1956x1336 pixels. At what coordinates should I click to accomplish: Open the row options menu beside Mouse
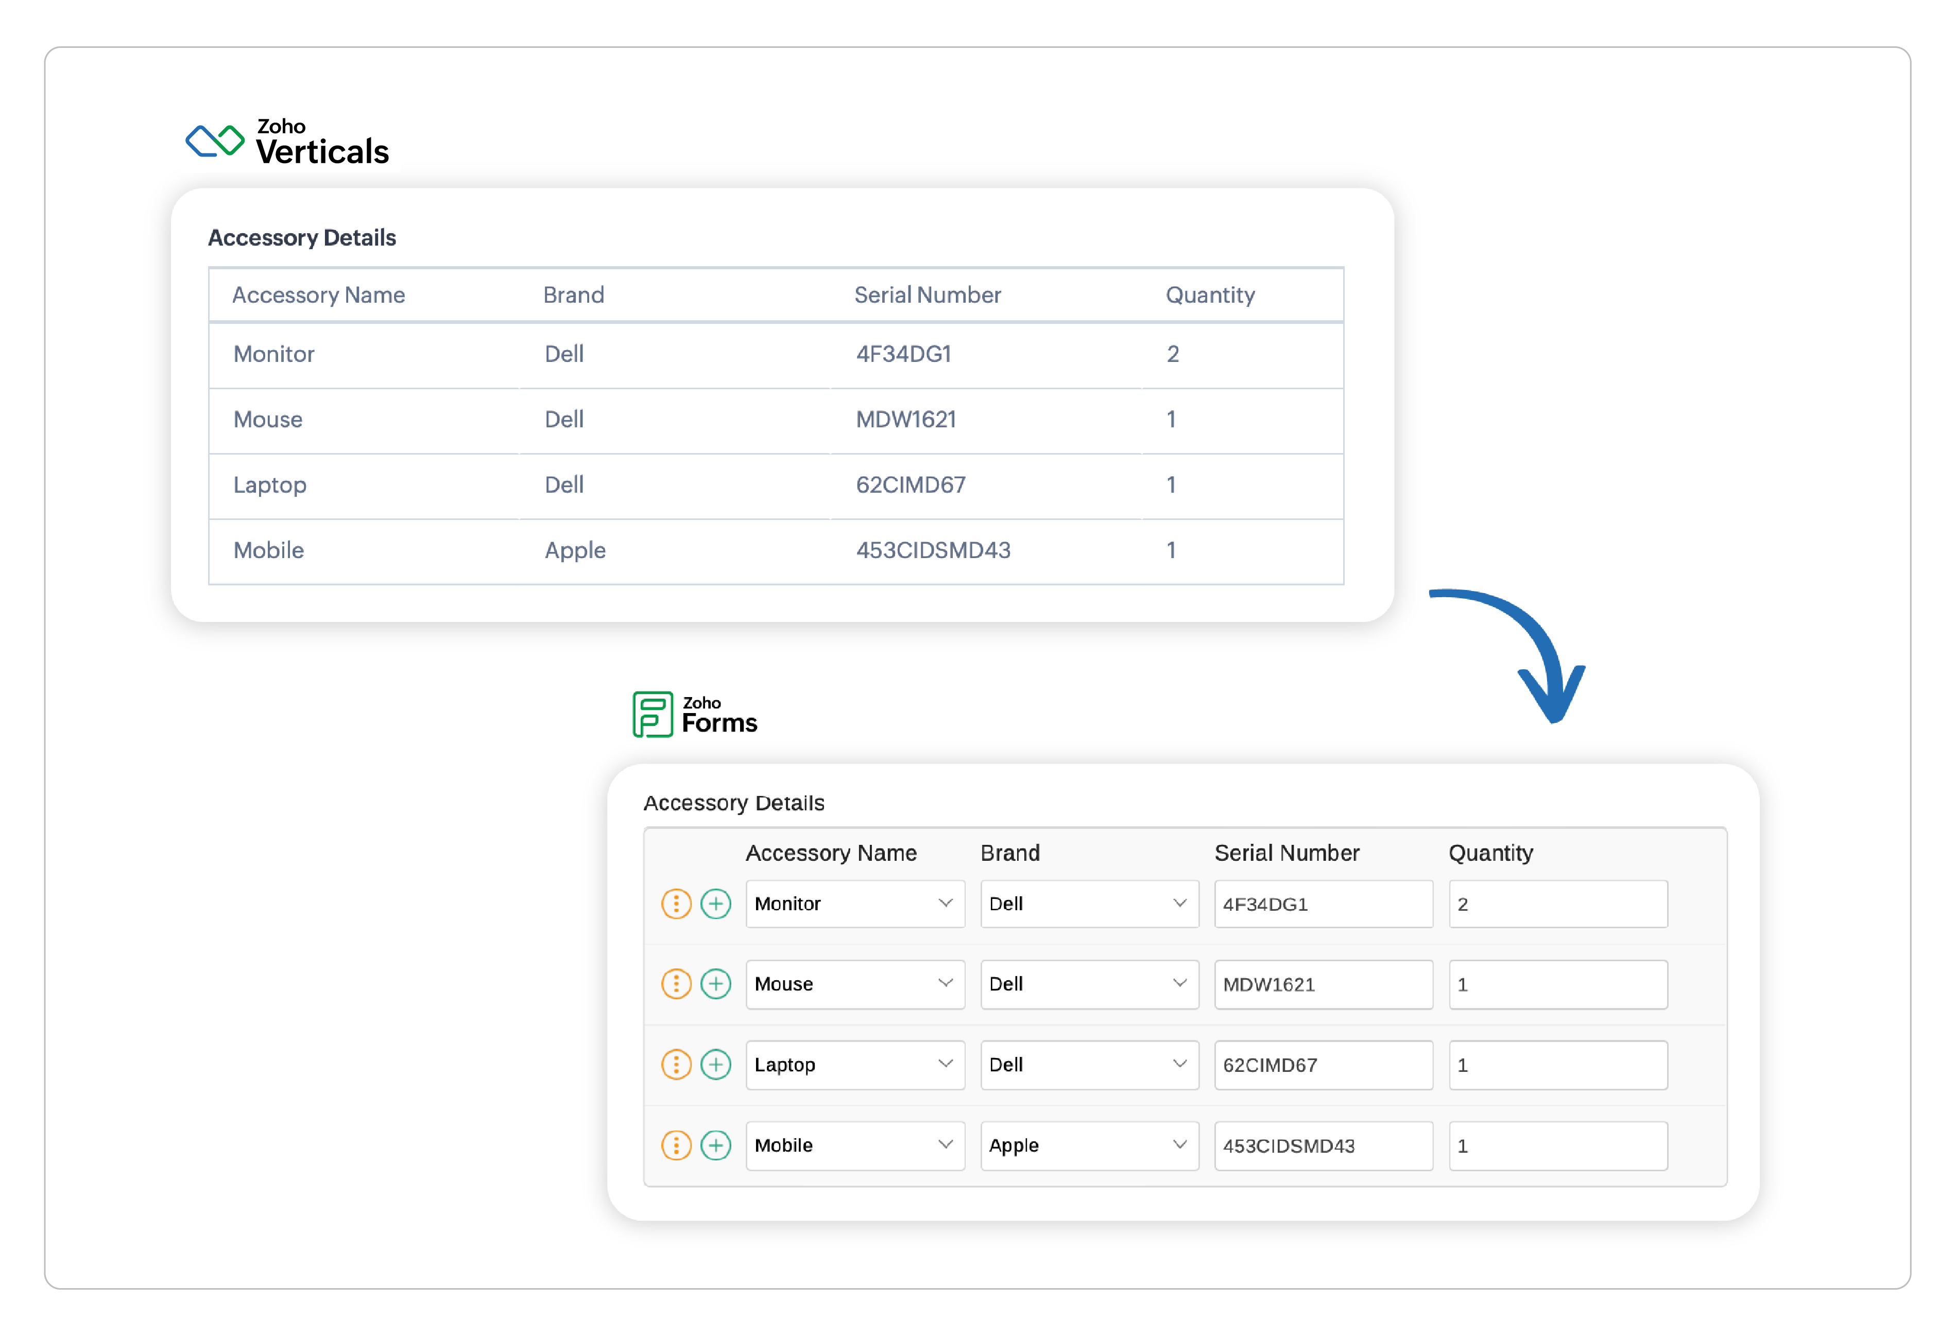pyautogui.click(x=676, y=983)
